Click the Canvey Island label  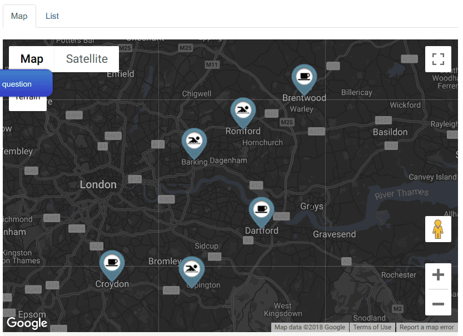(x=432, y=177)
